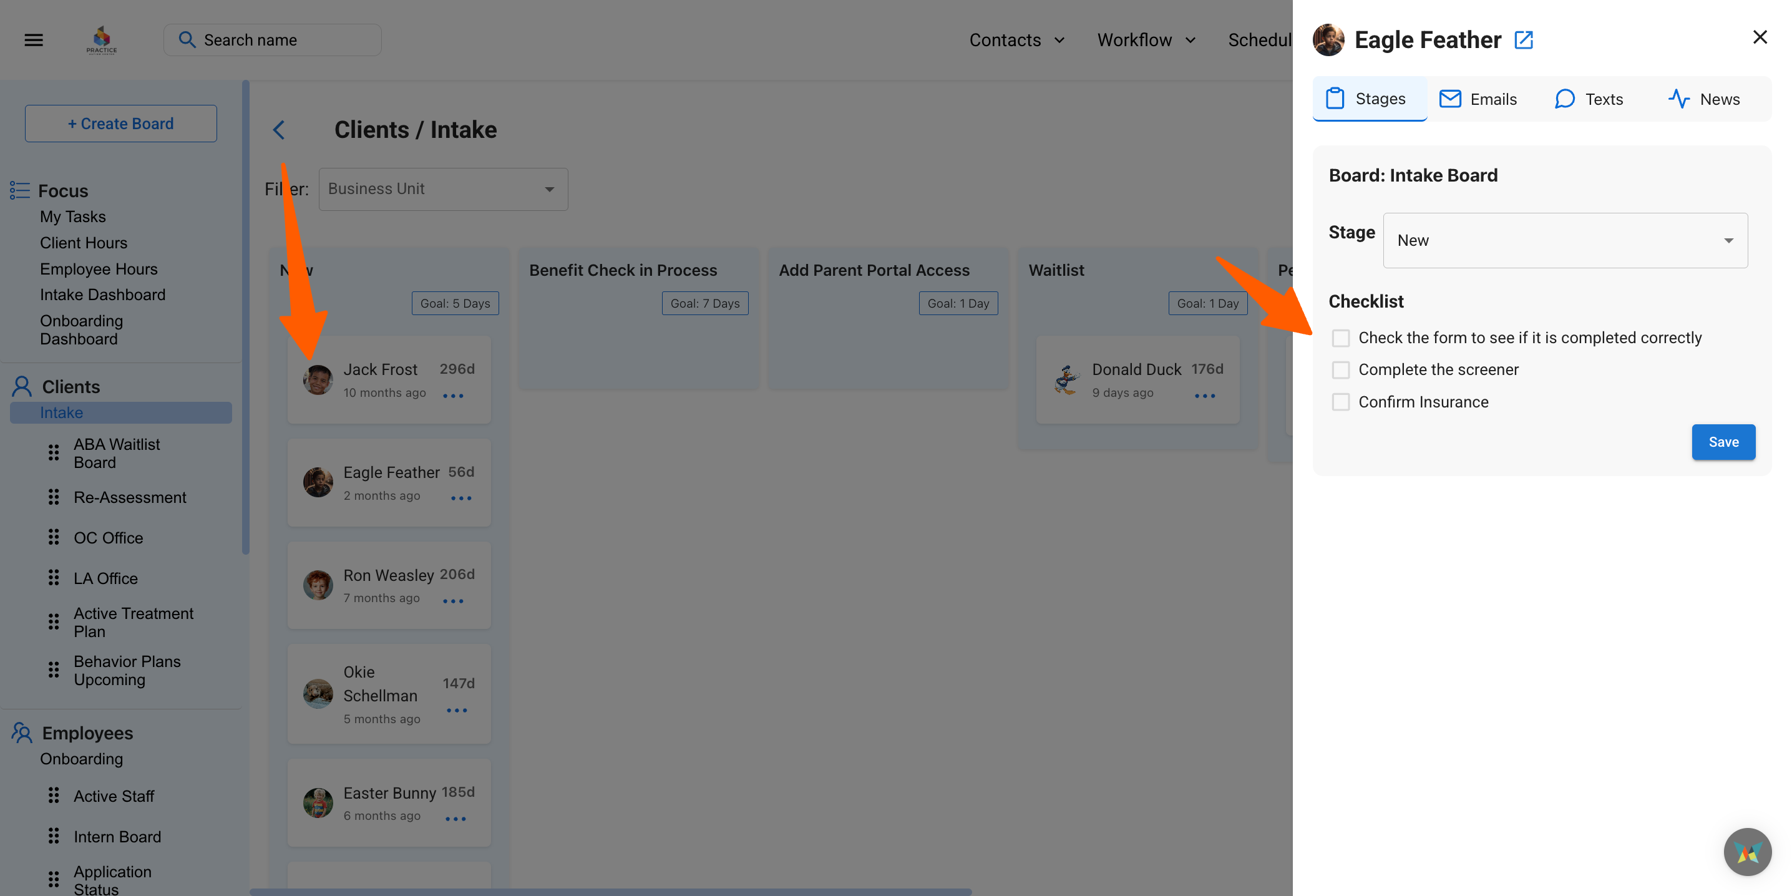Switch to the Emails tab
The image size is (1792, 896).
click(1478, 99)
